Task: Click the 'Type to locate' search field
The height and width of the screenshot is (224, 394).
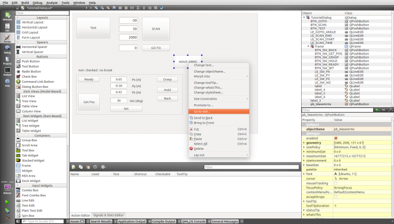Action: (x=43, y=221)
